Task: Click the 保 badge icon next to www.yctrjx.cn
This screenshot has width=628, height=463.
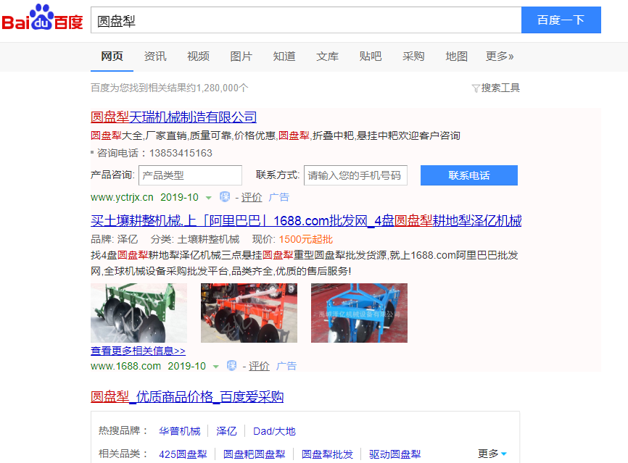Action: 225,197
